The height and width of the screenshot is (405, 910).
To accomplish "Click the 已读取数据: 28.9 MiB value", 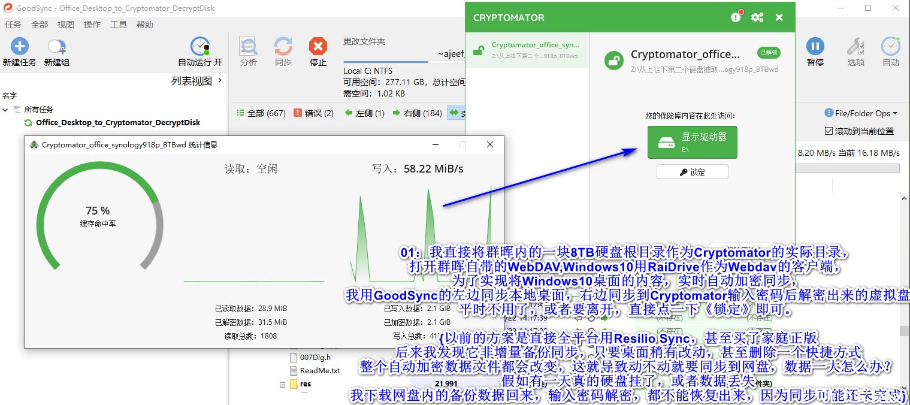I will pos(251,309).
